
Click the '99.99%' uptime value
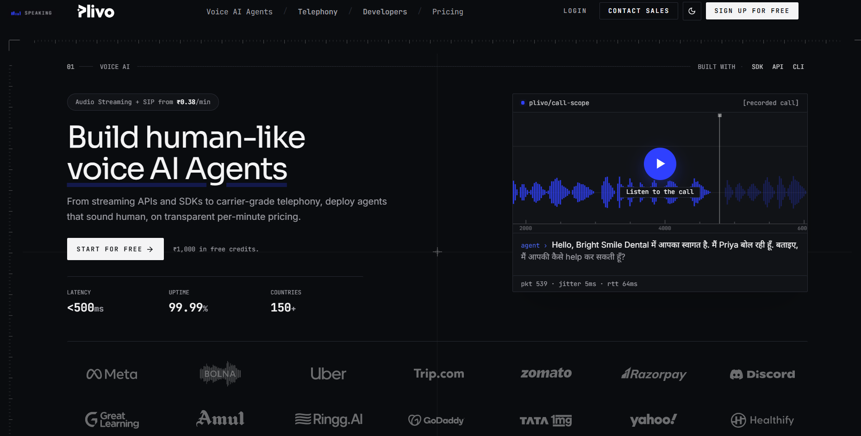188,308
